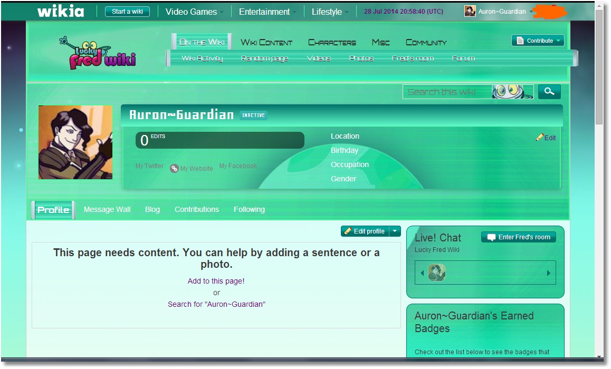Click the Gender label
Screen dimensions: 611x369
point(343,179)
